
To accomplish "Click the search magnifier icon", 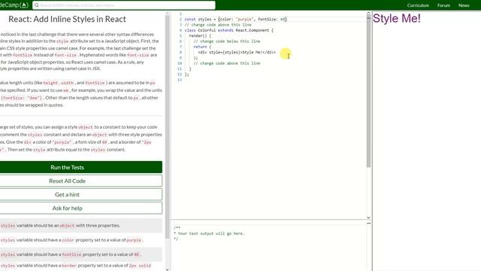I will [37, 5].
